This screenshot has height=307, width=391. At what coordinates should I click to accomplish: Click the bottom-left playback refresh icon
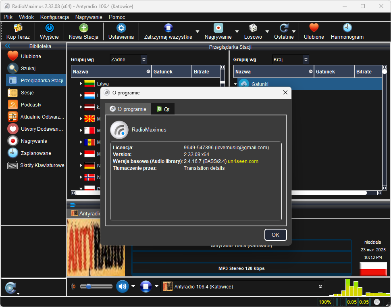tap(11, 288)
